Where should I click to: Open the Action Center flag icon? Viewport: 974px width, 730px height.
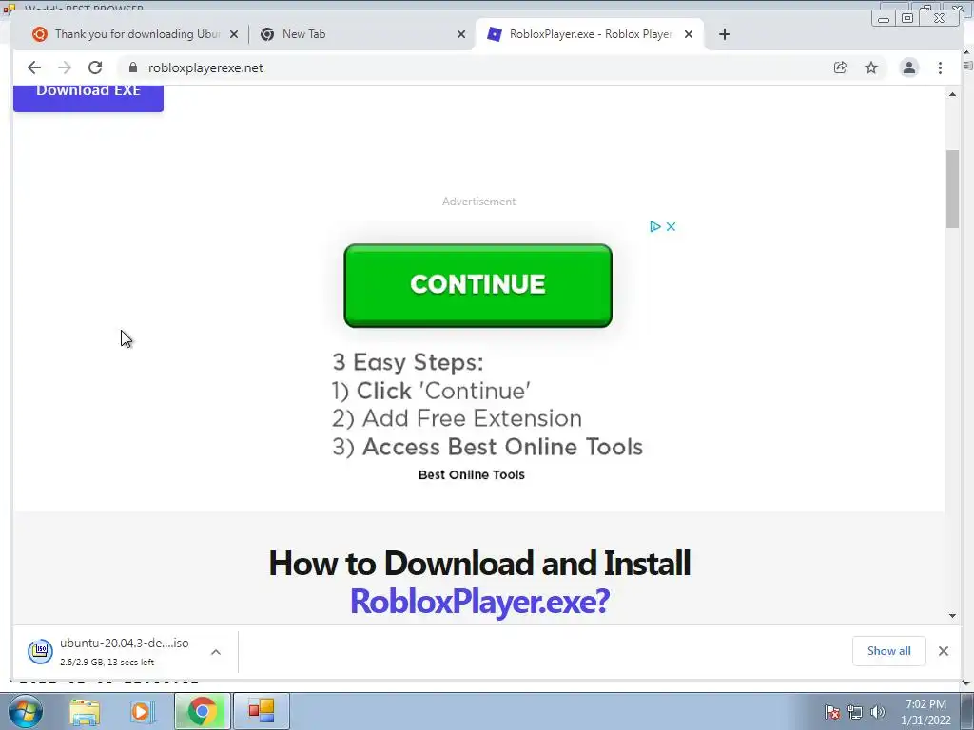831,712
